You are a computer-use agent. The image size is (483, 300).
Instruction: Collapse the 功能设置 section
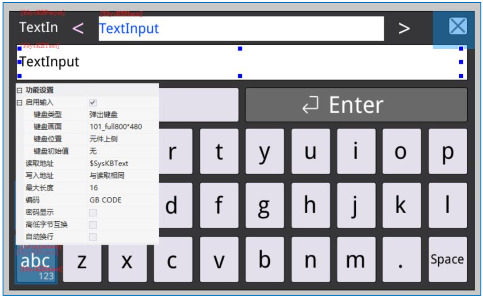pyautogui.click(x=19, y=90)
